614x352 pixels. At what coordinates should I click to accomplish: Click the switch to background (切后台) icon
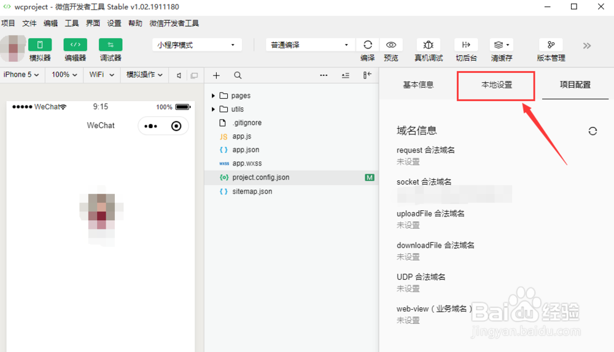point(466,45)
